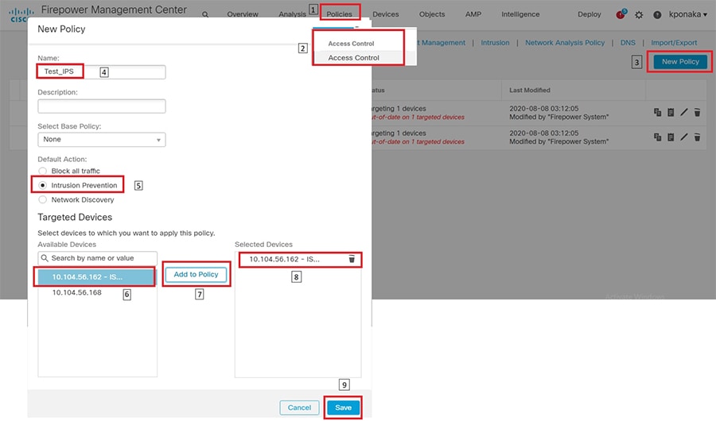Image resolution: width=716 pixels, height=421 pixels.
Task: Cancel the New Policy dialog
Action: 299,407
